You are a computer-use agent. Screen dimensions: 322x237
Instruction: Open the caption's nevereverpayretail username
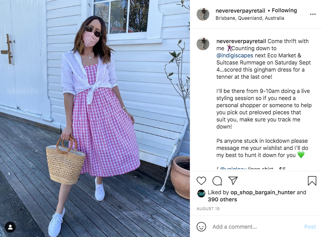(x=241, y=41)
